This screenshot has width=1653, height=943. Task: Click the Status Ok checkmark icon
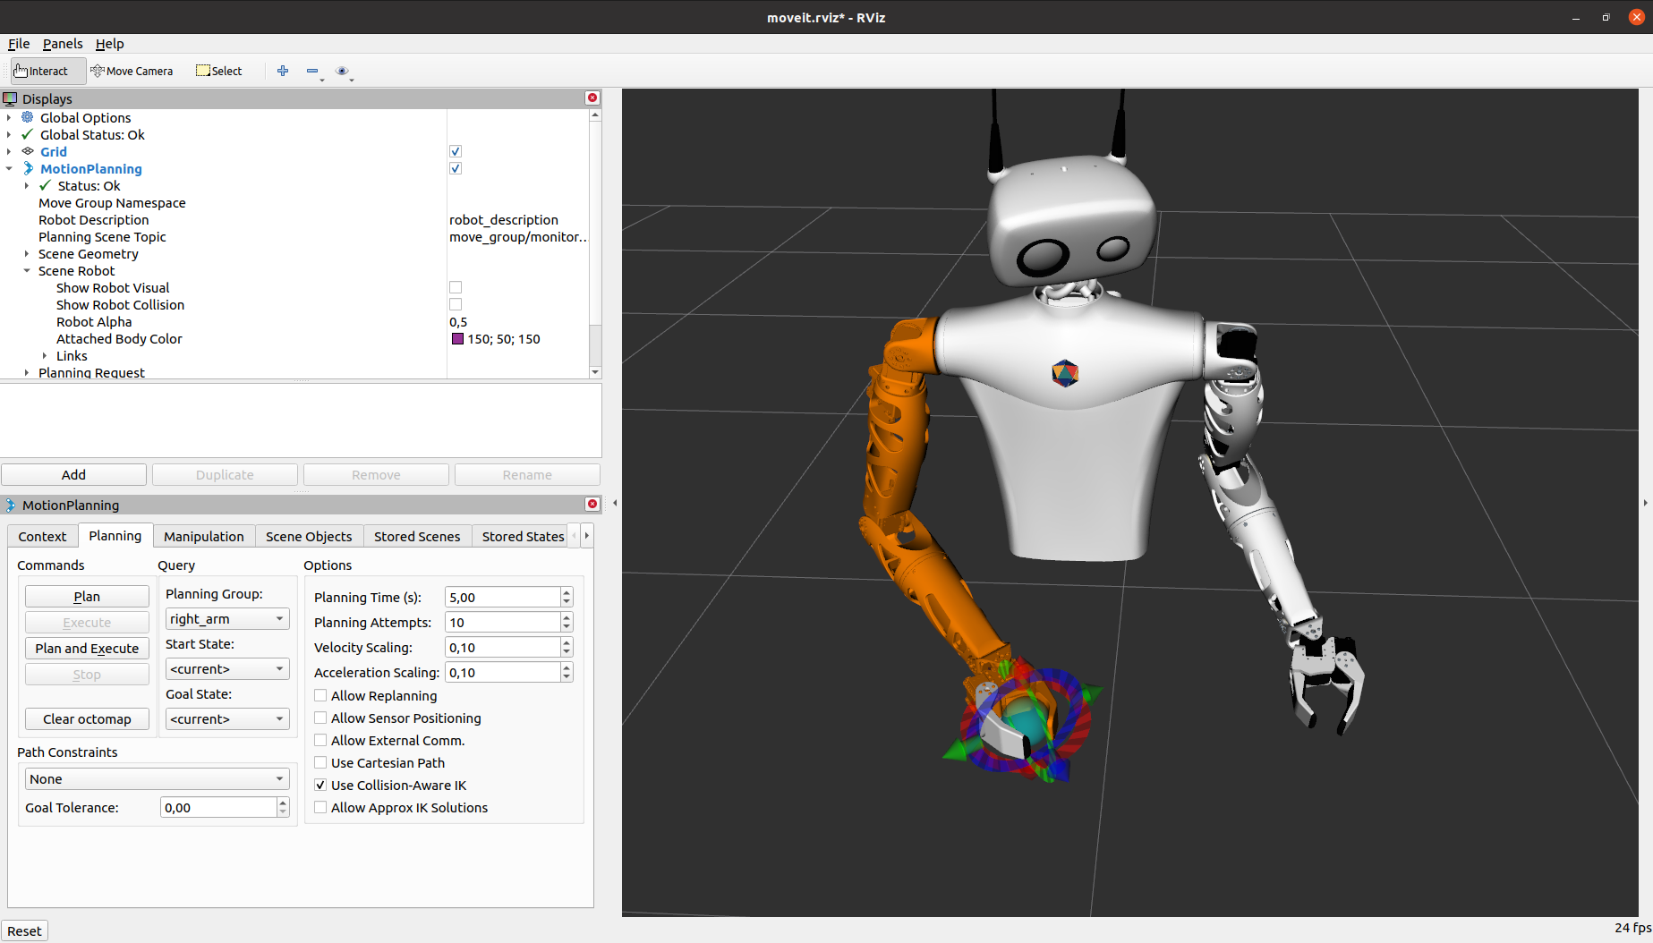click(45, 185)
